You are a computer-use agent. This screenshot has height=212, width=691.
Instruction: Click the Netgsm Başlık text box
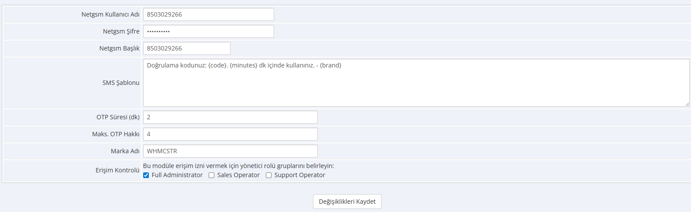point(186,48)
